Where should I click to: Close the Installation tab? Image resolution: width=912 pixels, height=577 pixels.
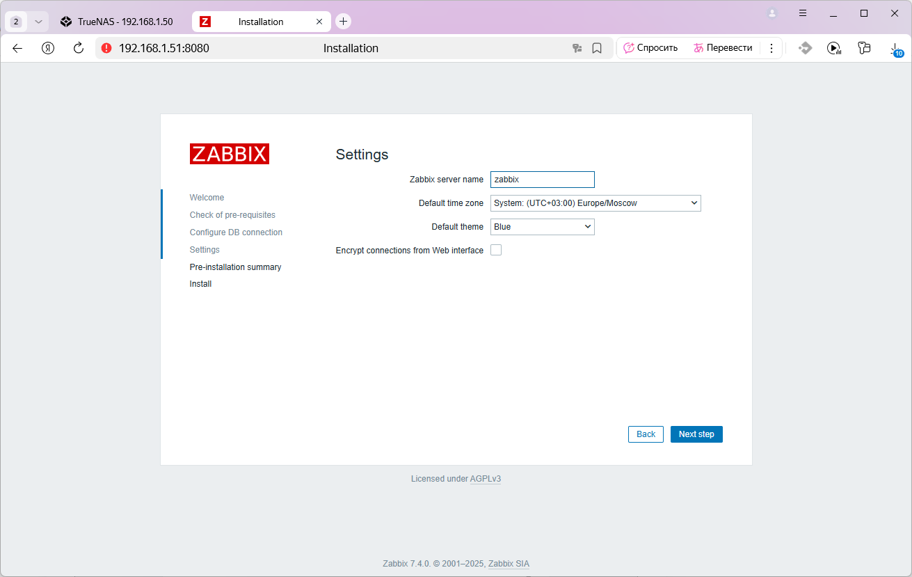pos(319,22)
